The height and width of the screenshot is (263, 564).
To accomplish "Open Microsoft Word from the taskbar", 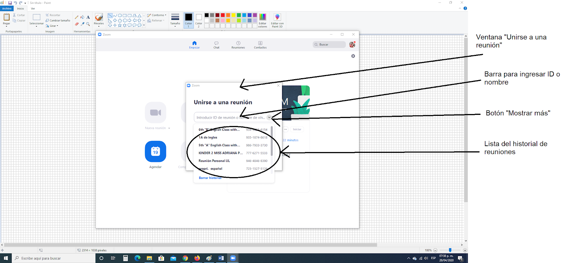I will pos(221,258).
